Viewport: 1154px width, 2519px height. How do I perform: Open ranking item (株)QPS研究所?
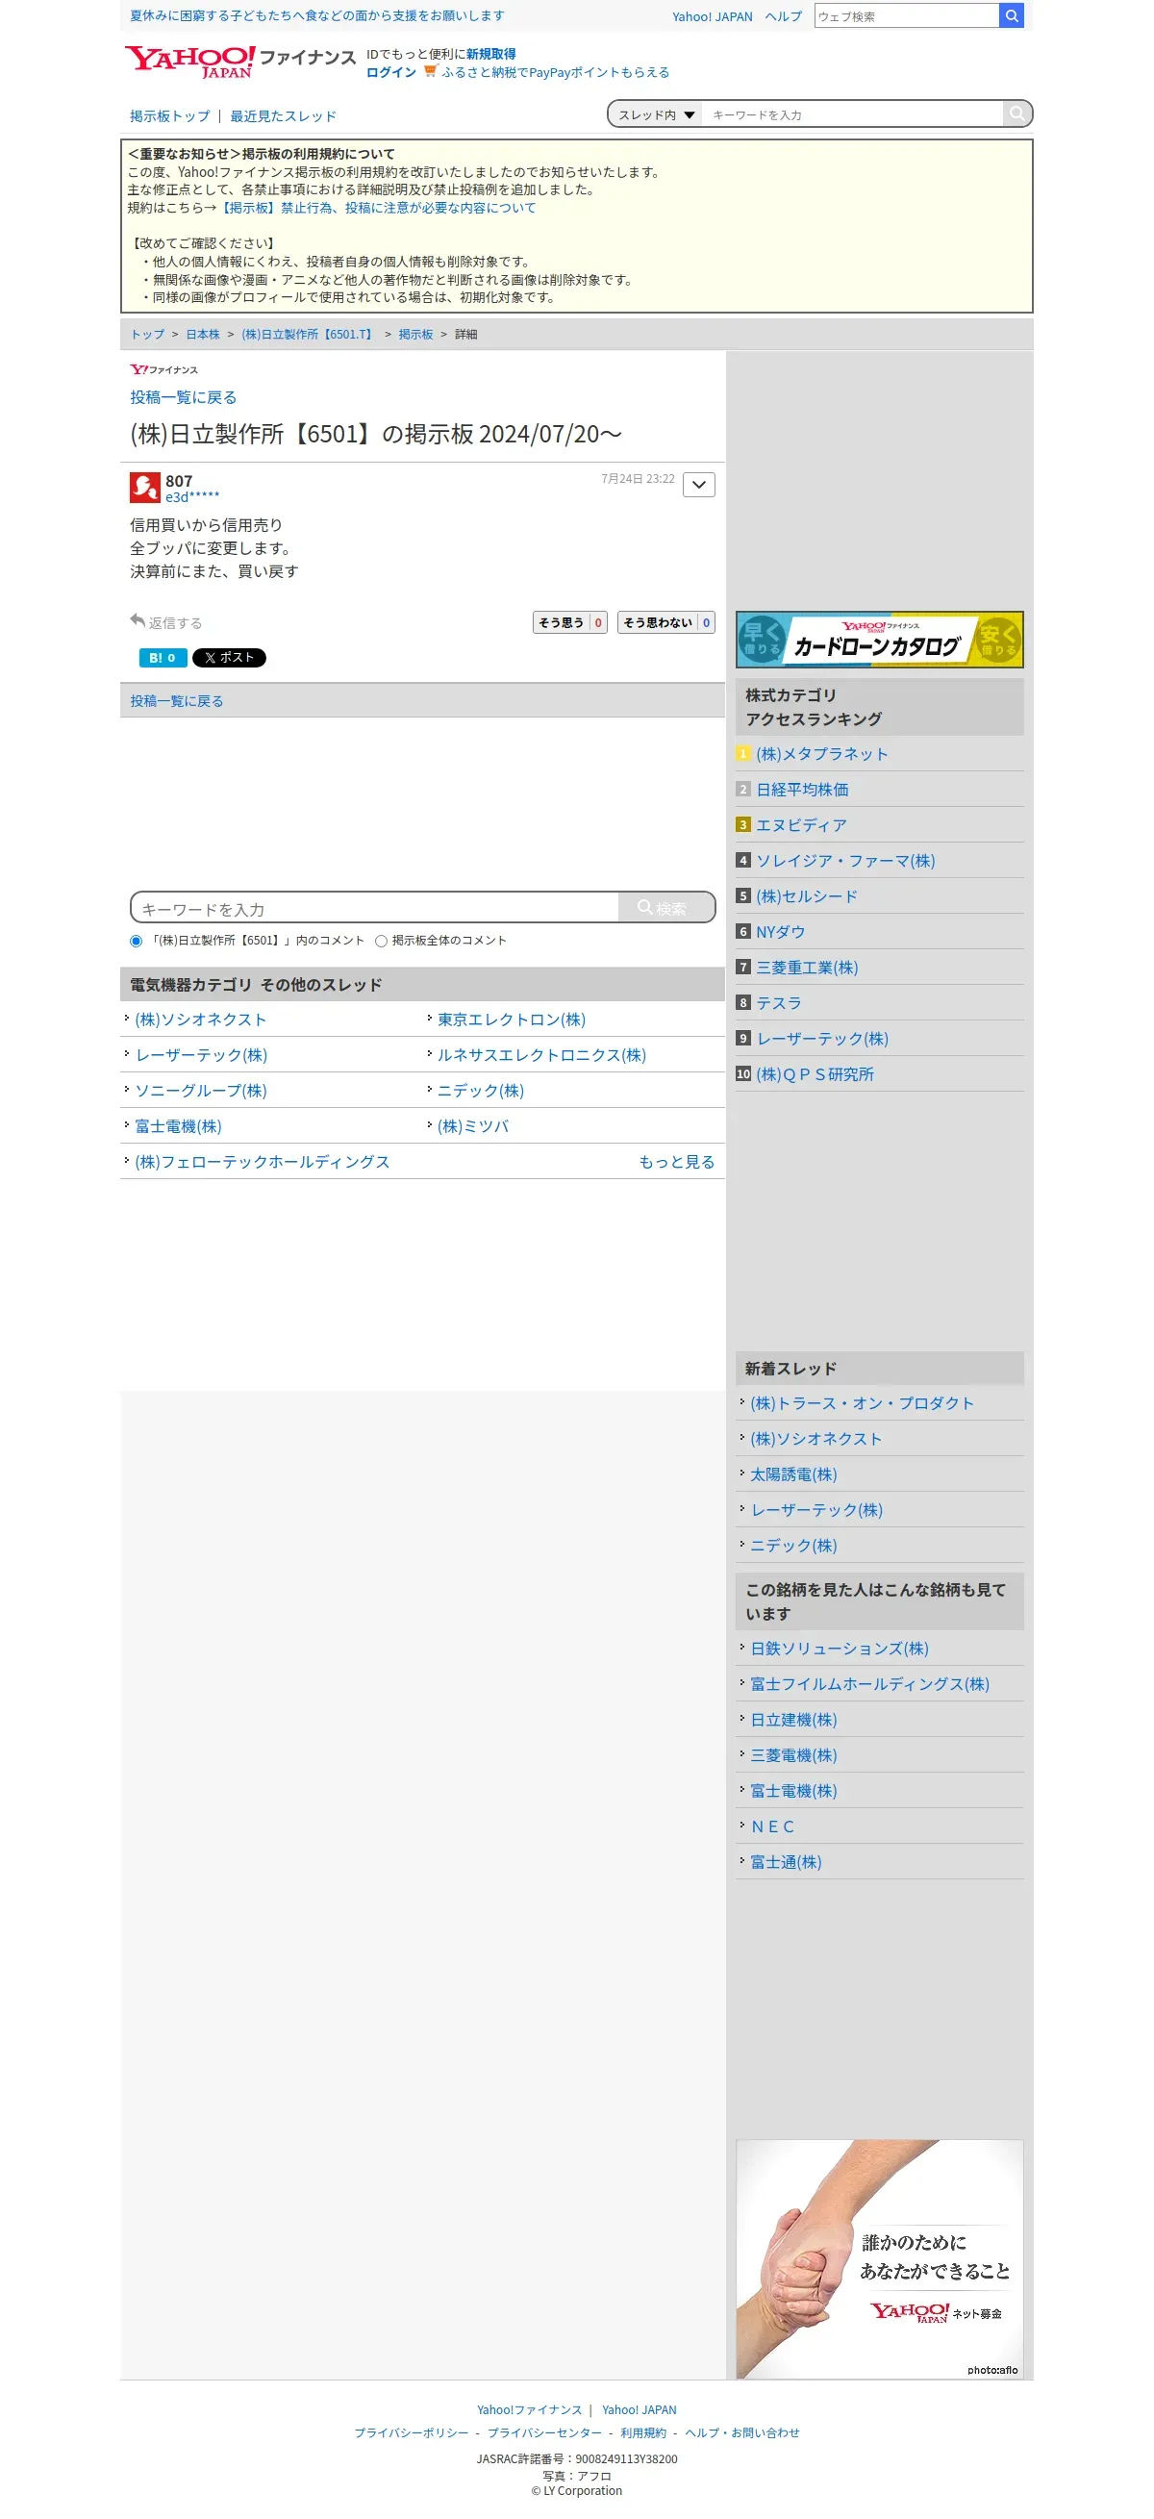815,1074
